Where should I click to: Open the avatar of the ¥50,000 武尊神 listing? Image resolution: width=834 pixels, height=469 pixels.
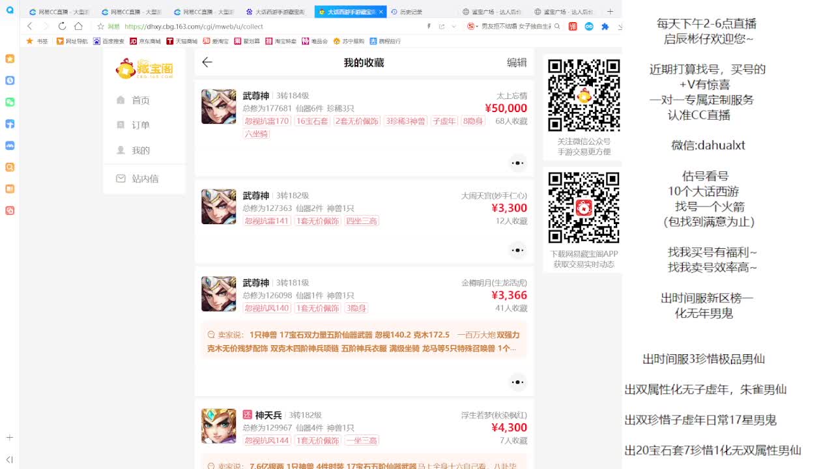219,107
